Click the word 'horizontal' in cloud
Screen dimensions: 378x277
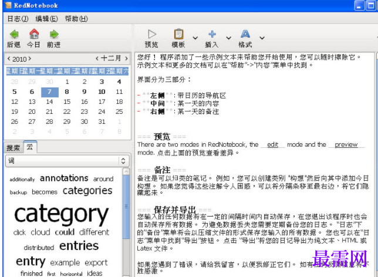71,274
